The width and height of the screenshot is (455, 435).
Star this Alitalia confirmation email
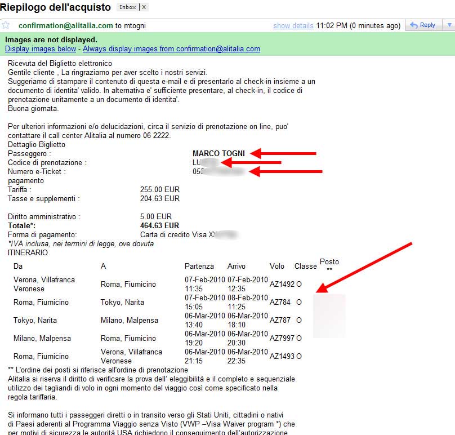point(6,25)
